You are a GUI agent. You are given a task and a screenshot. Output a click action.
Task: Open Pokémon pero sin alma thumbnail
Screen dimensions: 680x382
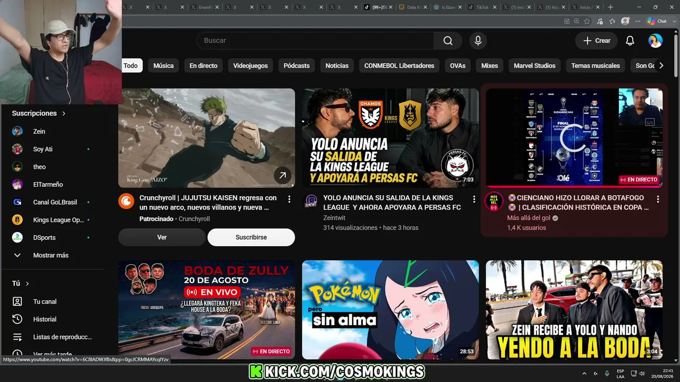pyautogui.click(x=390, y=310)
